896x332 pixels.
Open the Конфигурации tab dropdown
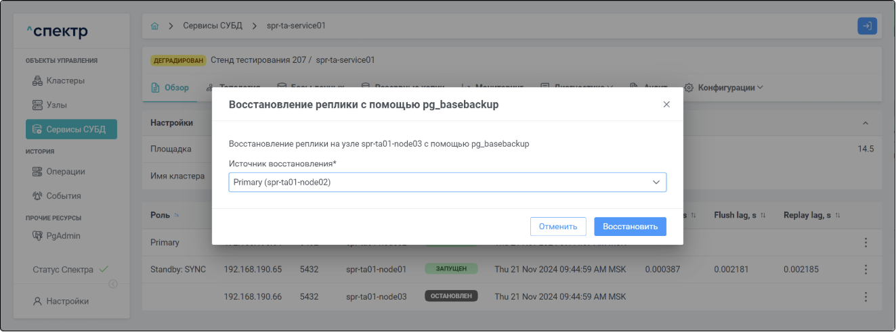725,88
